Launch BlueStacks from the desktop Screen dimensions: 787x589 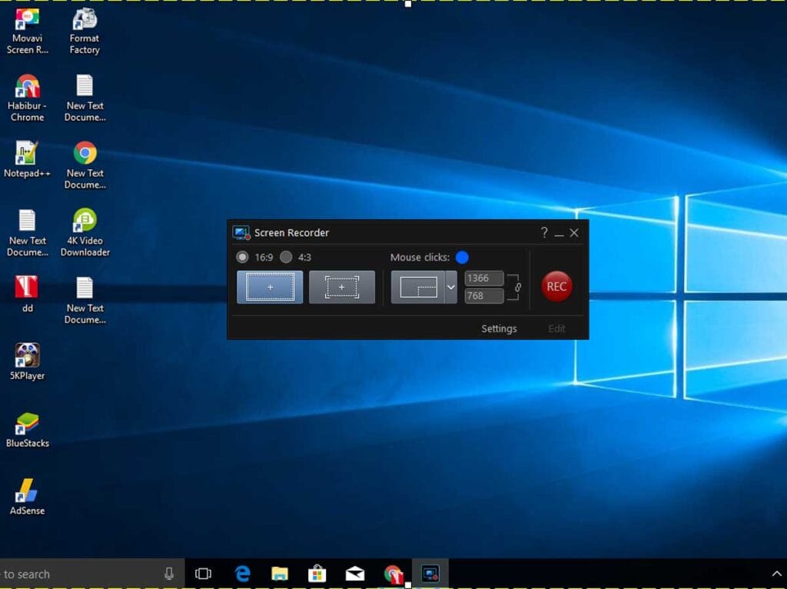pos(28,423)
